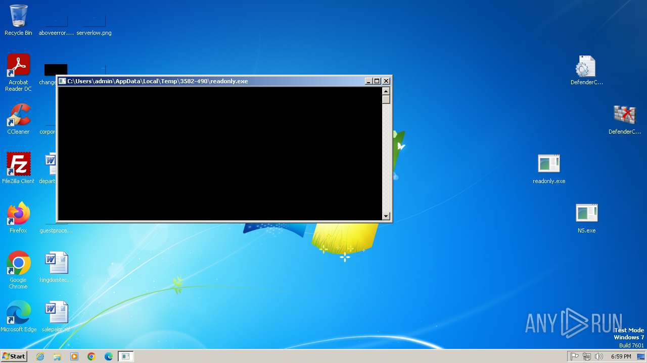The height and width of the screenshot is (363, 647).
Task: Open Chrome from the taskbar
Action: (x=91, y=356)
